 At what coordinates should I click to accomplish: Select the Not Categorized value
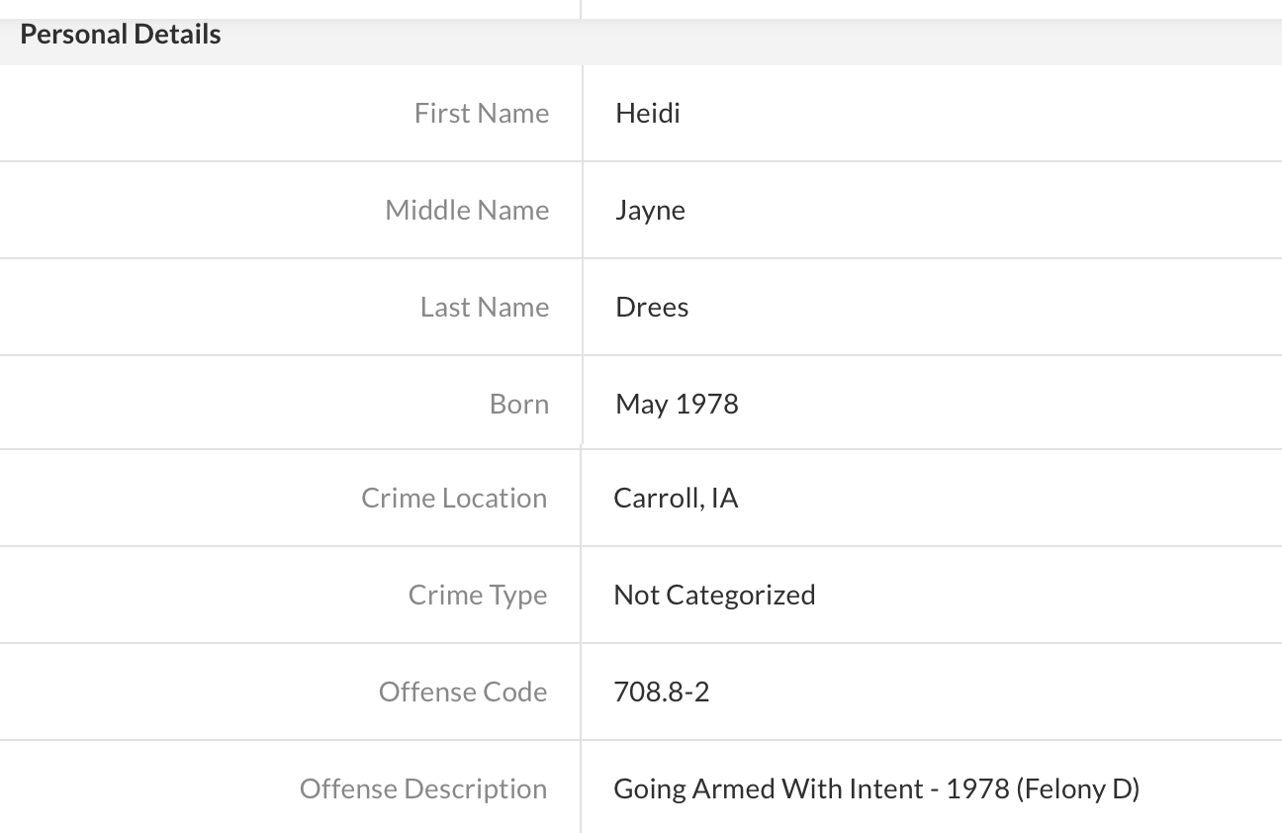714,595
